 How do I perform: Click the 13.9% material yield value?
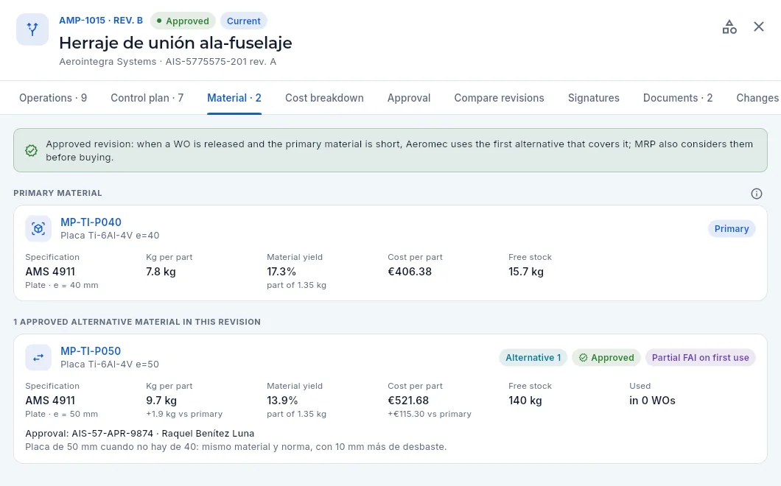point(282,401)
